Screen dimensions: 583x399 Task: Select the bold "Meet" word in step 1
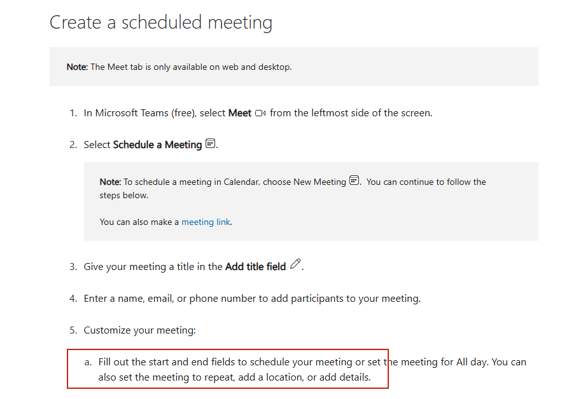[x=240, y=114]
